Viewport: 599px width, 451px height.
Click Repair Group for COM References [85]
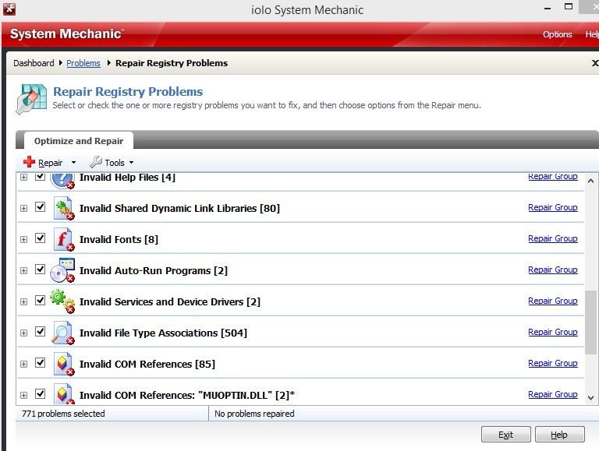(x=552, y=363)
